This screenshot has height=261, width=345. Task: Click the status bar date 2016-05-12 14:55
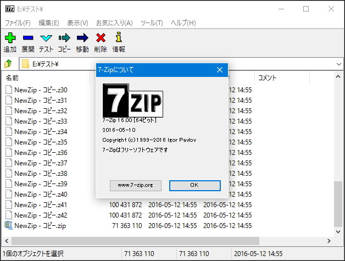(x=258, y=253)
